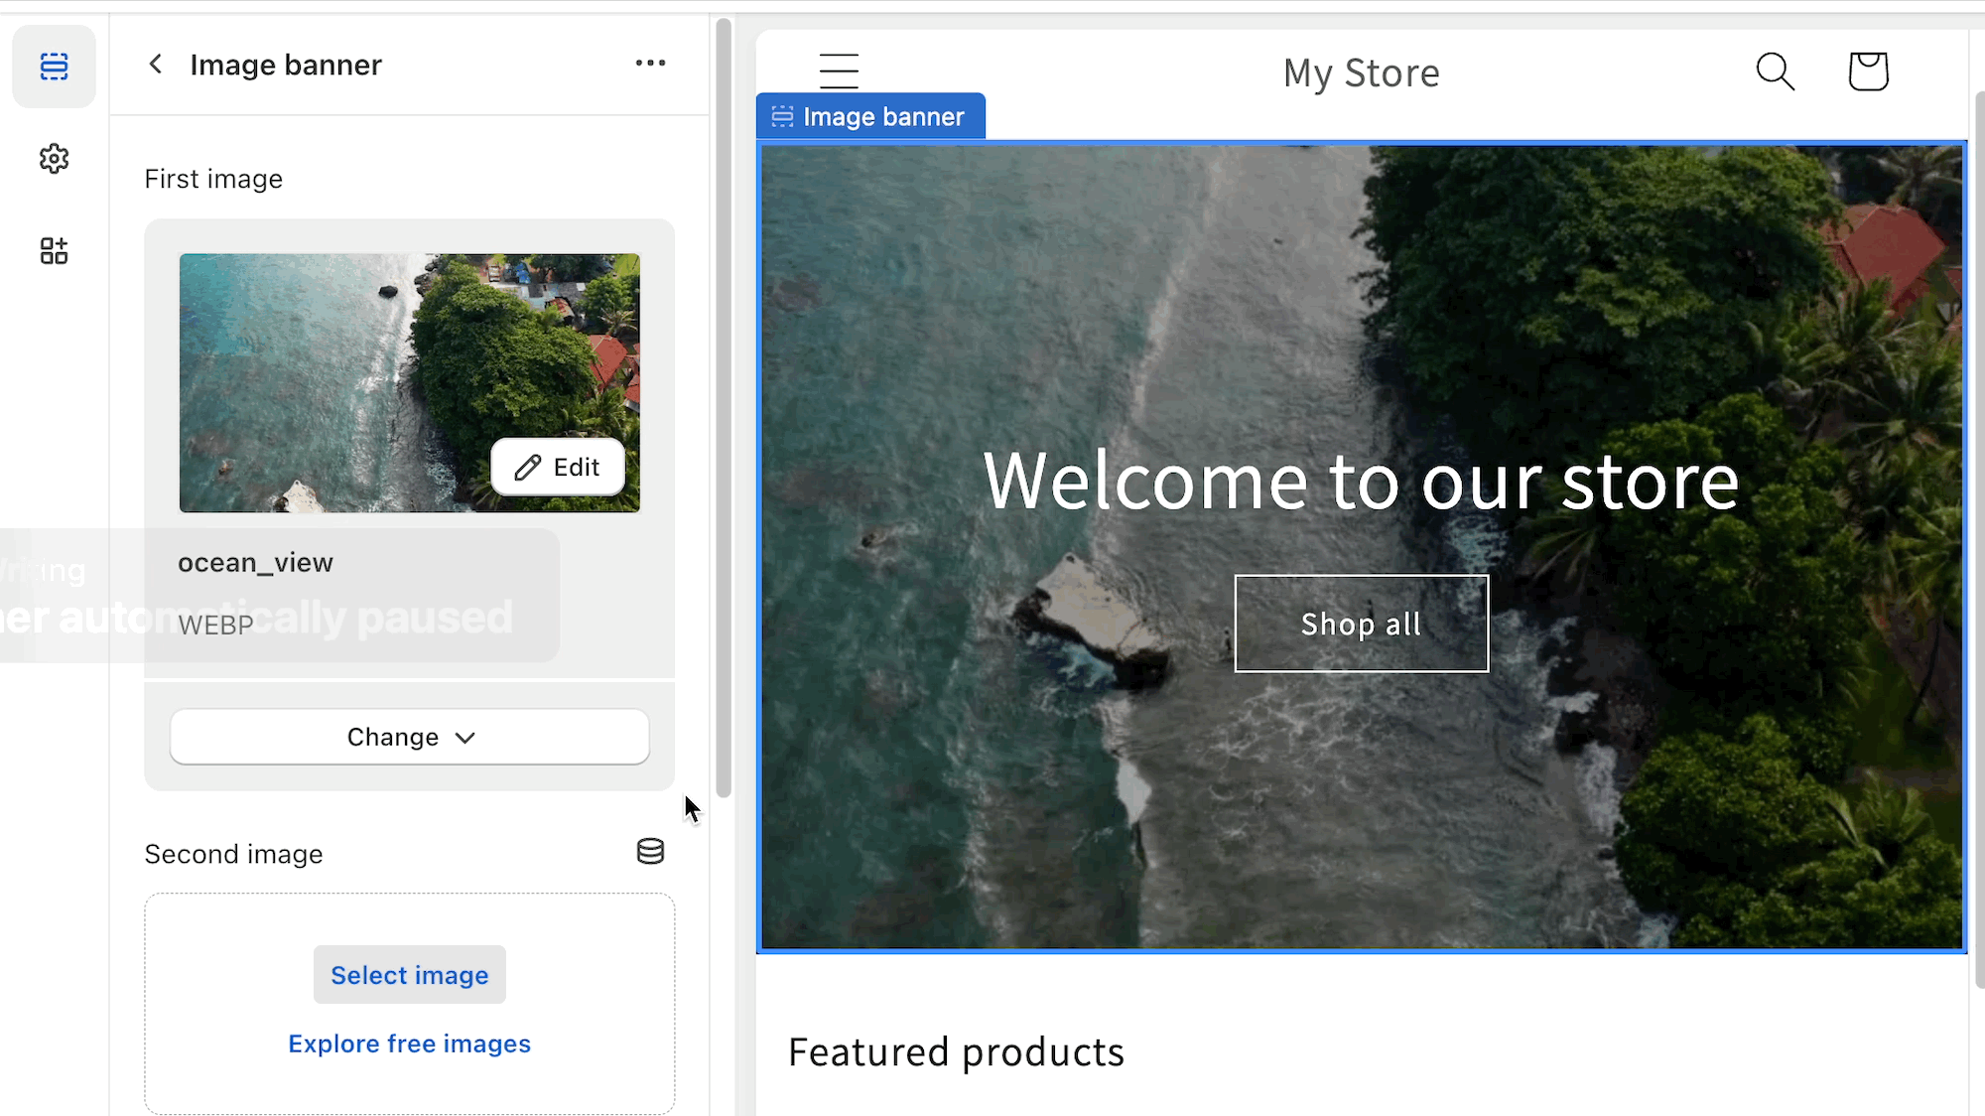
Task: Open the Explore free images link
Action: pyautogui.click(x=409, y=1044)
